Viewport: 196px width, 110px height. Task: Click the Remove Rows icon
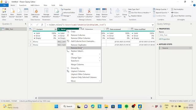pos(104,11)
